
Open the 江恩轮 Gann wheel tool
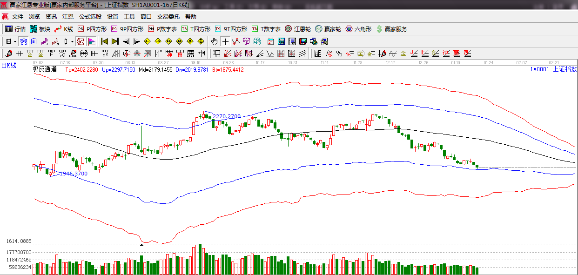(x=298, y=29)
